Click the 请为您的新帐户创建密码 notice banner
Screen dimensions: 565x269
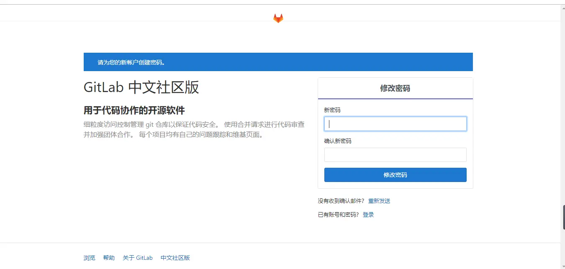click(278, 62)
